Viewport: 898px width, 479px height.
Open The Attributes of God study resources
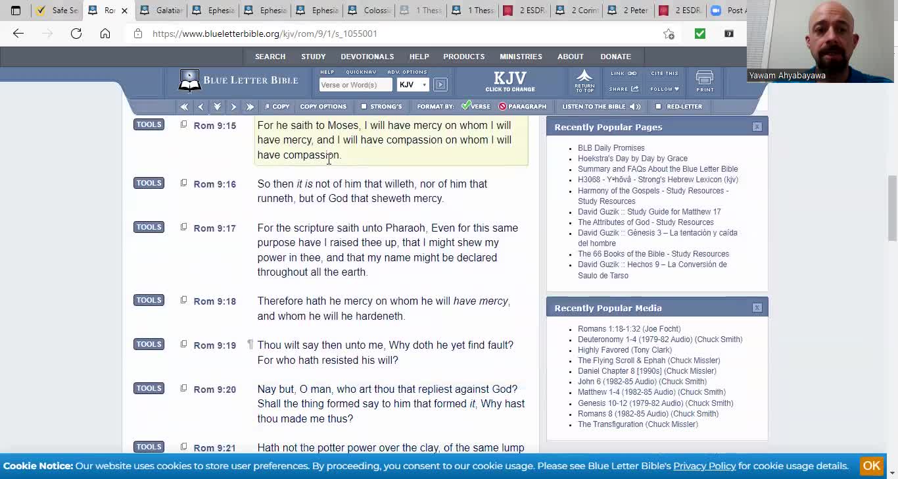coord(646,222)
